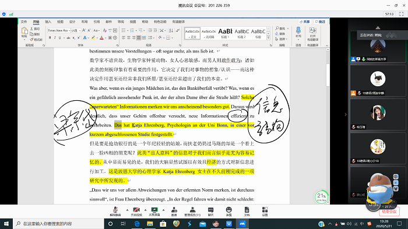Open the manage members (11) panel
Image resolution: width=408 pixels, height=229 pixels.
[192, 212]
